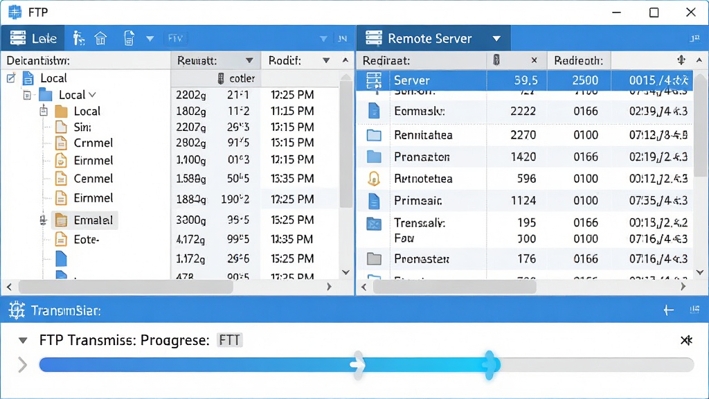Expand the chevron left of the progress bar
Viewport: 709px width, 399px height.
tap(23, 364)
